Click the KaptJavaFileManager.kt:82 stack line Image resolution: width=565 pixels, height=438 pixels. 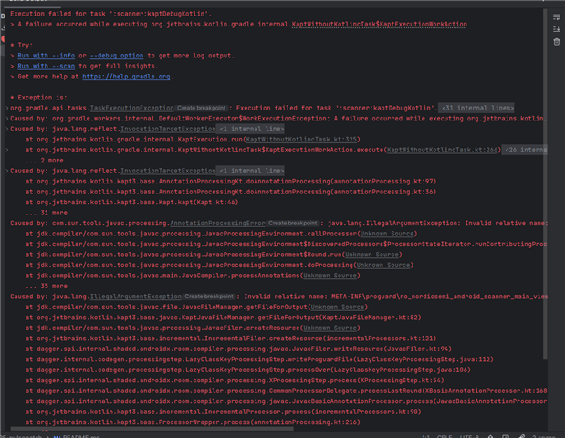(x=223, y=318)
